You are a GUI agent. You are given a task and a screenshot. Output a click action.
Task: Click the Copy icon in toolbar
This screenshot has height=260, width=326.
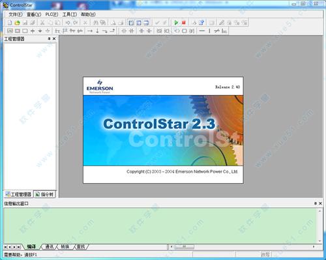pos(50,23)
